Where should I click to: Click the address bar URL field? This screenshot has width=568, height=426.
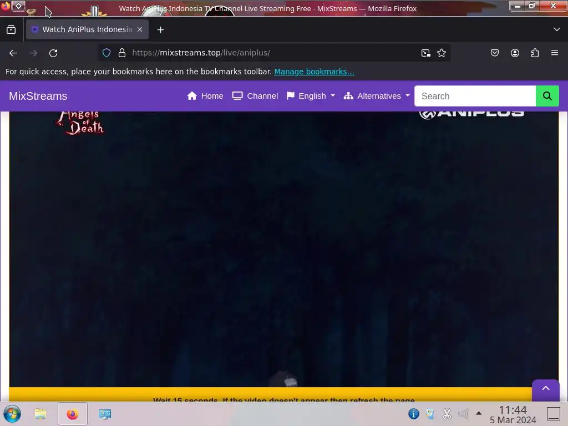[273, 53]
